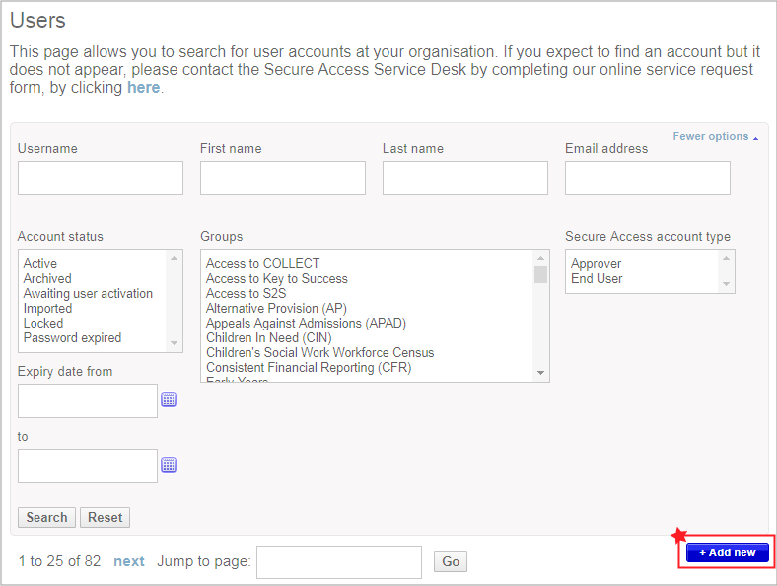This screenshot has height=586, width=777.
Task: Select Appeals Against Admissions (APAD) group
Action: [306, 324]
